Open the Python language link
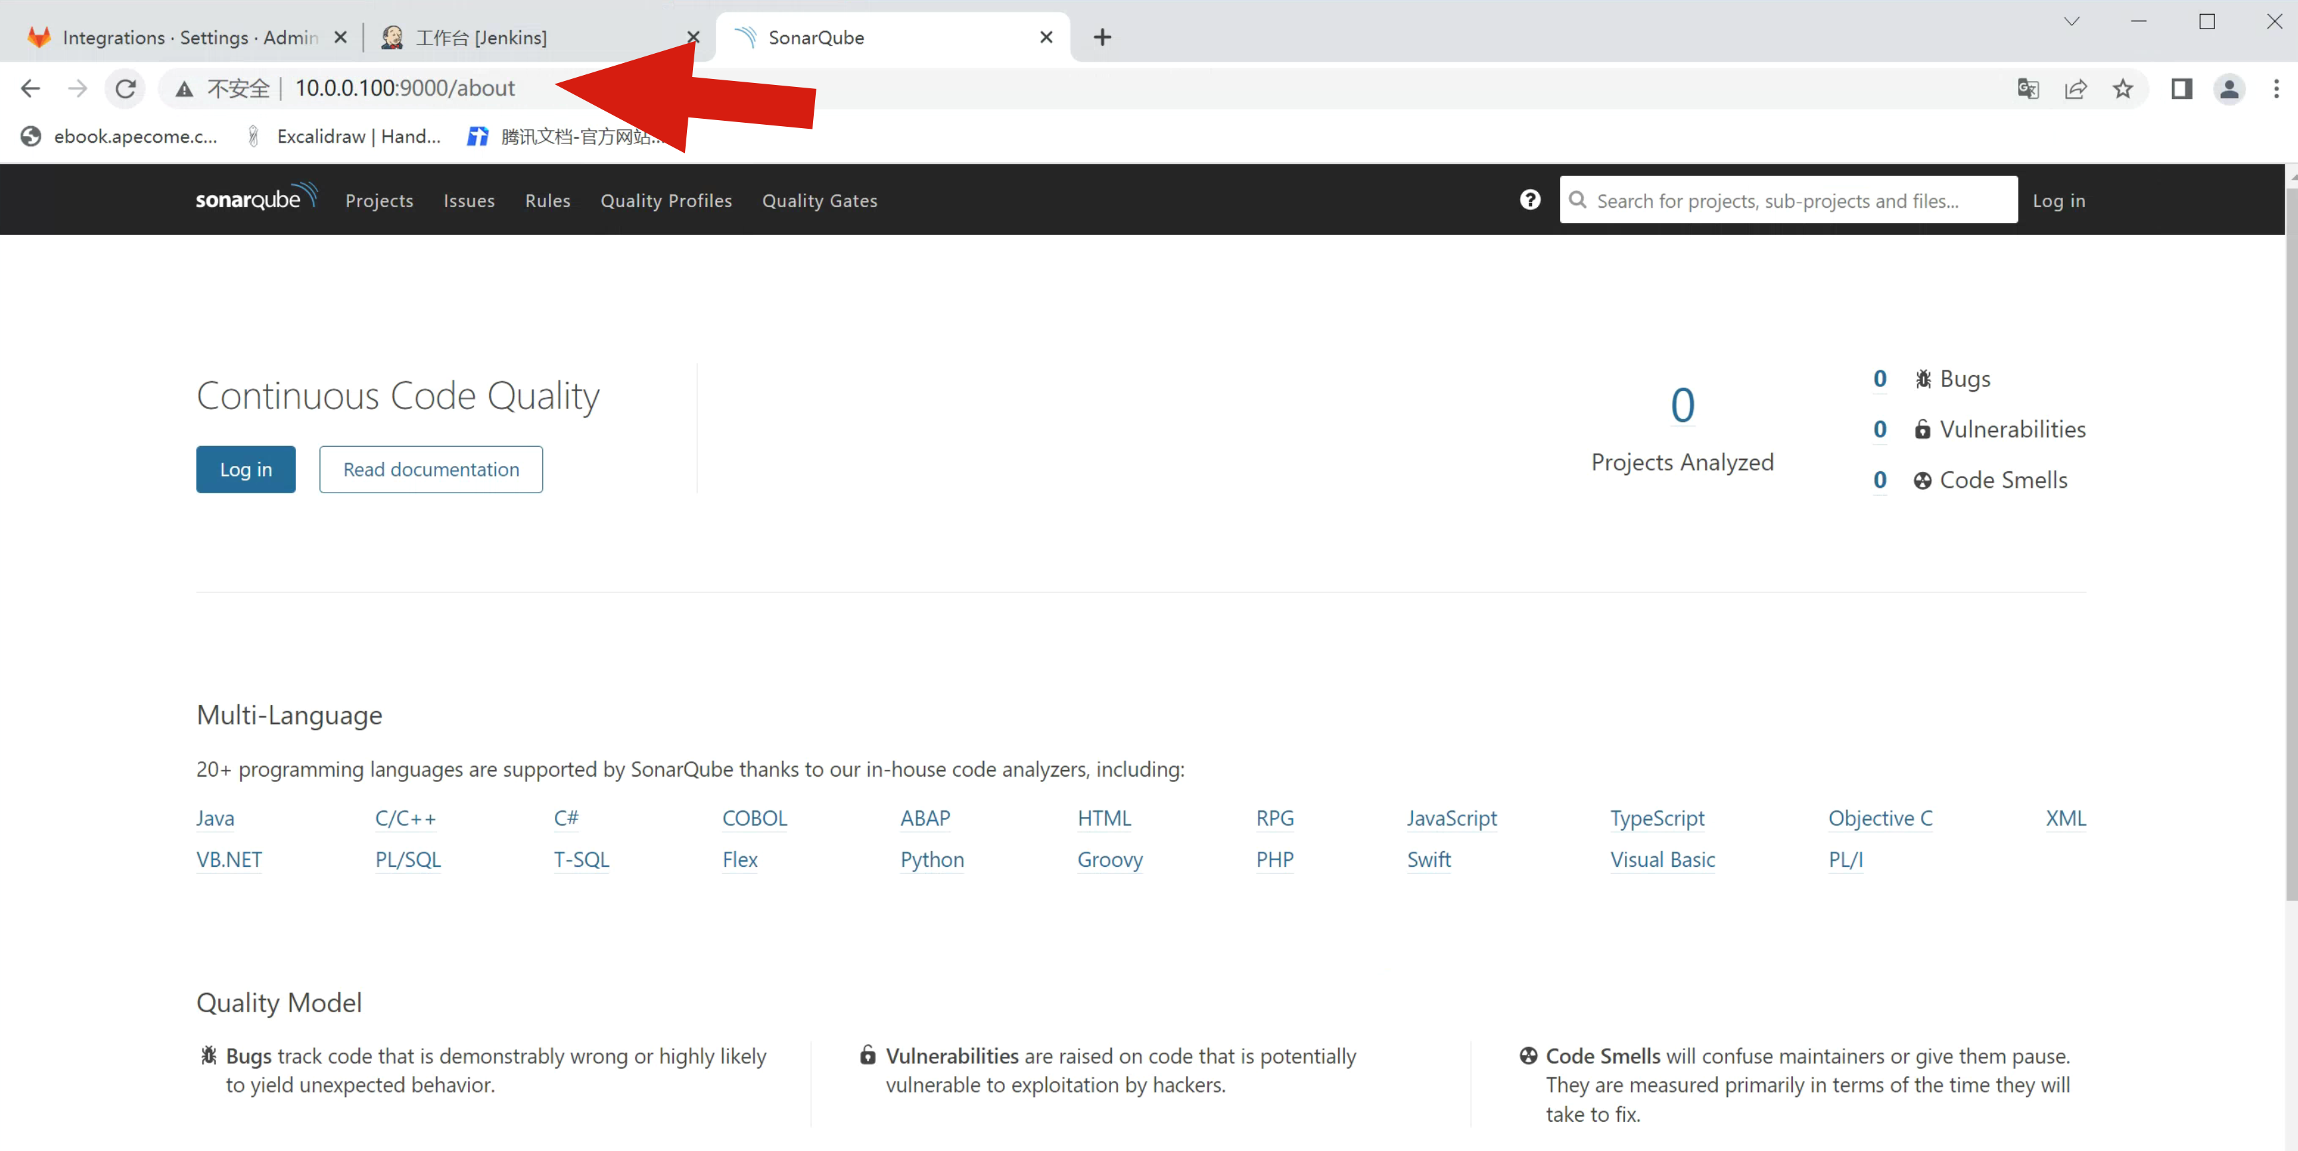The width and height of the screenshot is (2298, 1151). point(931,859)
